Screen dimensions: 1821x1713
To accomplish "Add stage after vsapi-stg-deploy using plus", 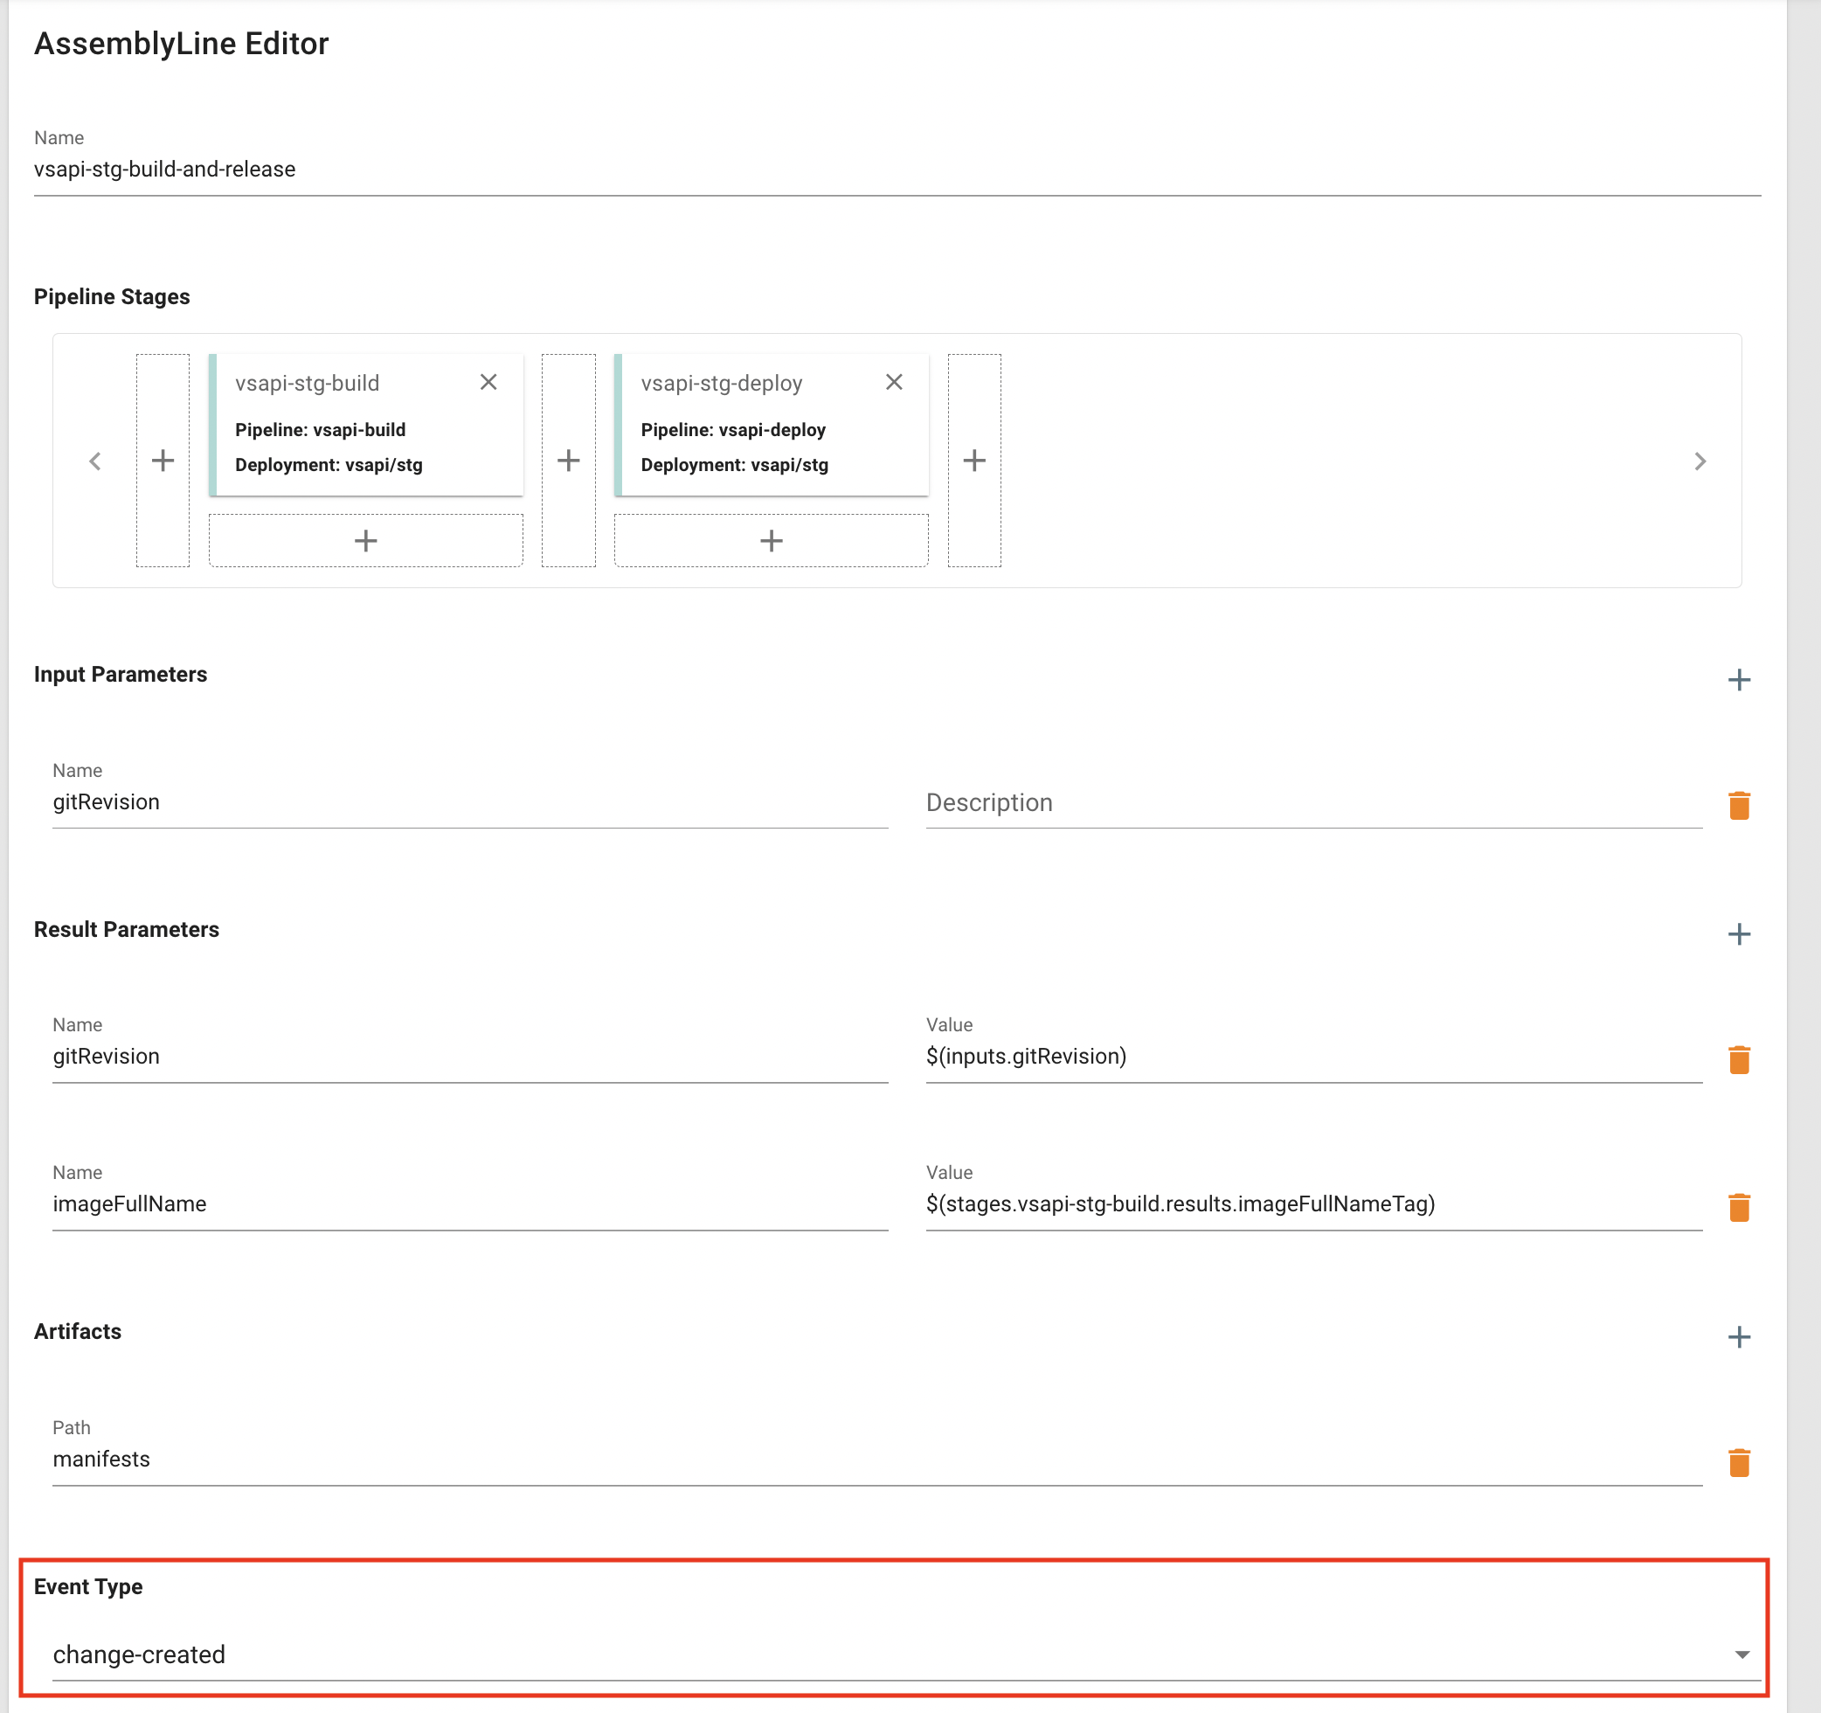I will (973, 460).
